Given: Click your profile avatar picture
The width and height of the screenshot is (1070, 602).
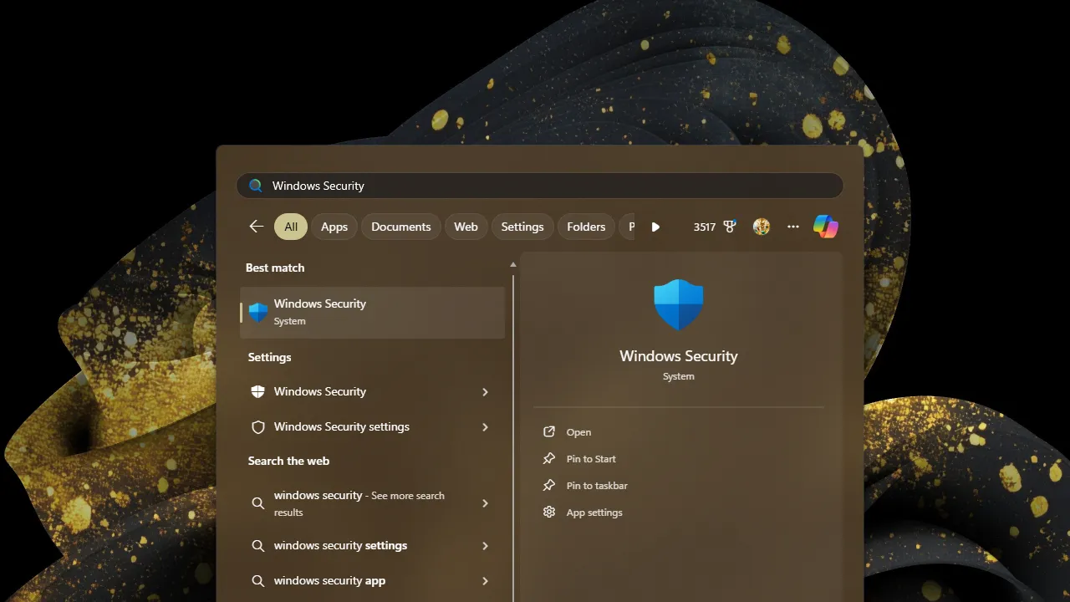Looking at the screenshot, I should [761, 226].
